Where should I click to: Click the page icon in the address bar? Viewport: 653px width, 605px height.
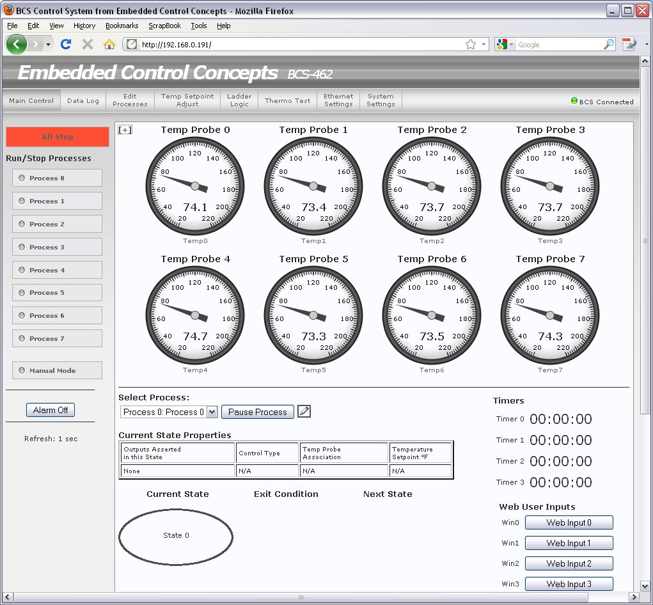[x=132, y=44]
